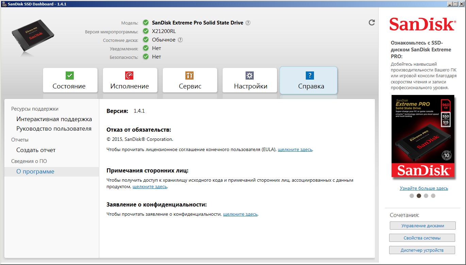The width and height of the screenshot is (466, 265).
Task: Select the fourth carousel dot
Action: coord(433,196)
